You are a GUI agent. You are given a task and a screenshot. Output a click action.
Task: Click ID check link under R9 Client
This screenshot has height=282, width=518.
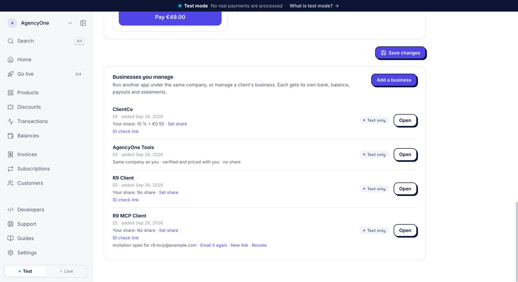(126, 200)
